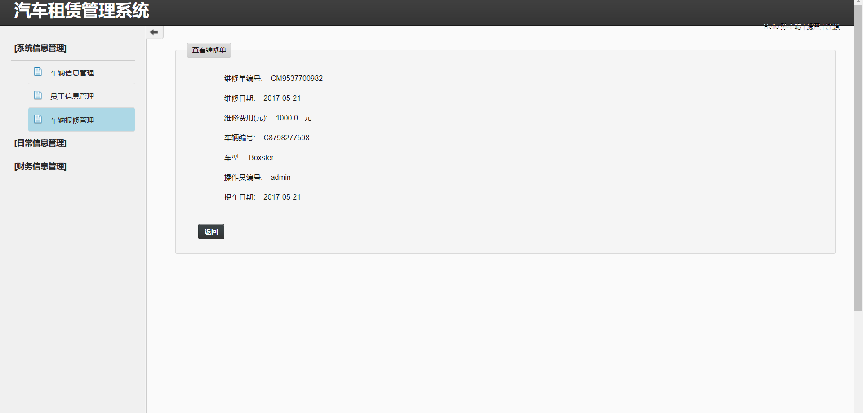Click the 车型 label
Viewport: 863px width, 413px height.
(x=232, y=157)
